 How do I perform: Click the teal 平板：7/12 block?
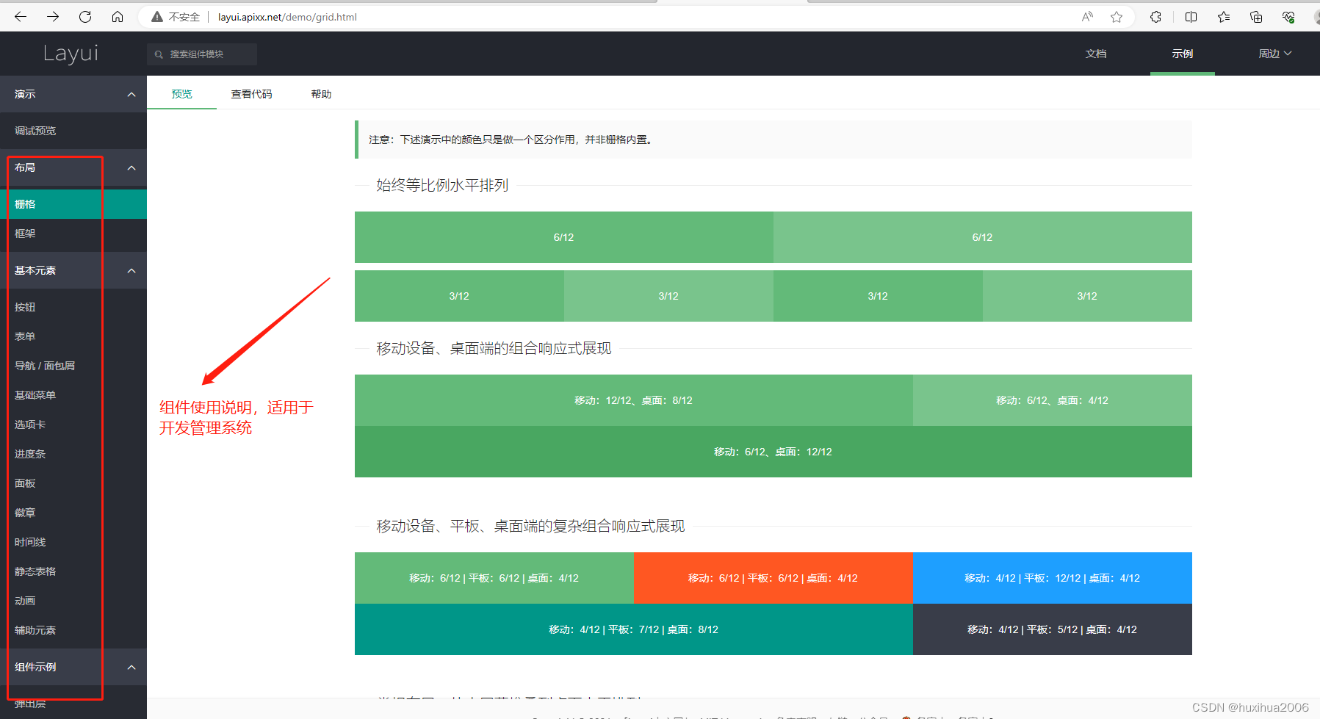(633, 629)
